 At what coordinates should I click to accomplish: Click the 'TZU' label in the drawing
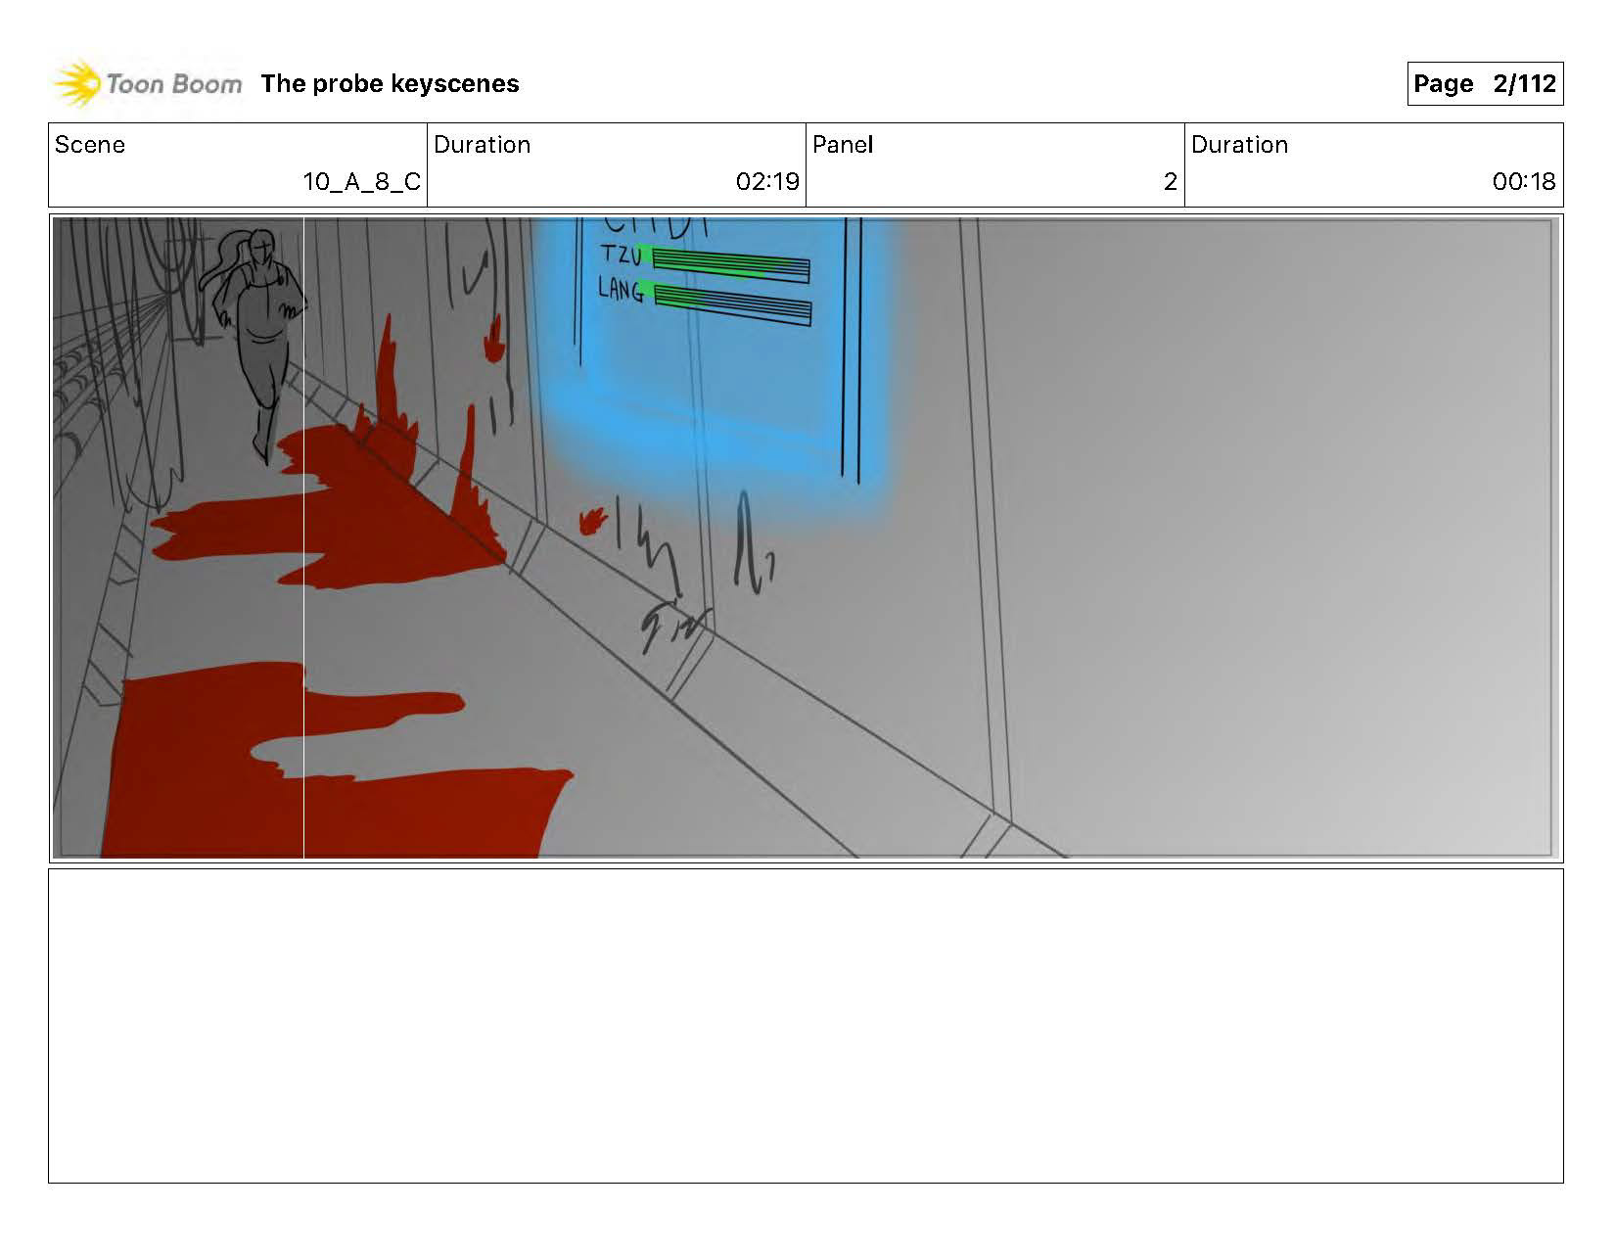[x=621, y=255]
